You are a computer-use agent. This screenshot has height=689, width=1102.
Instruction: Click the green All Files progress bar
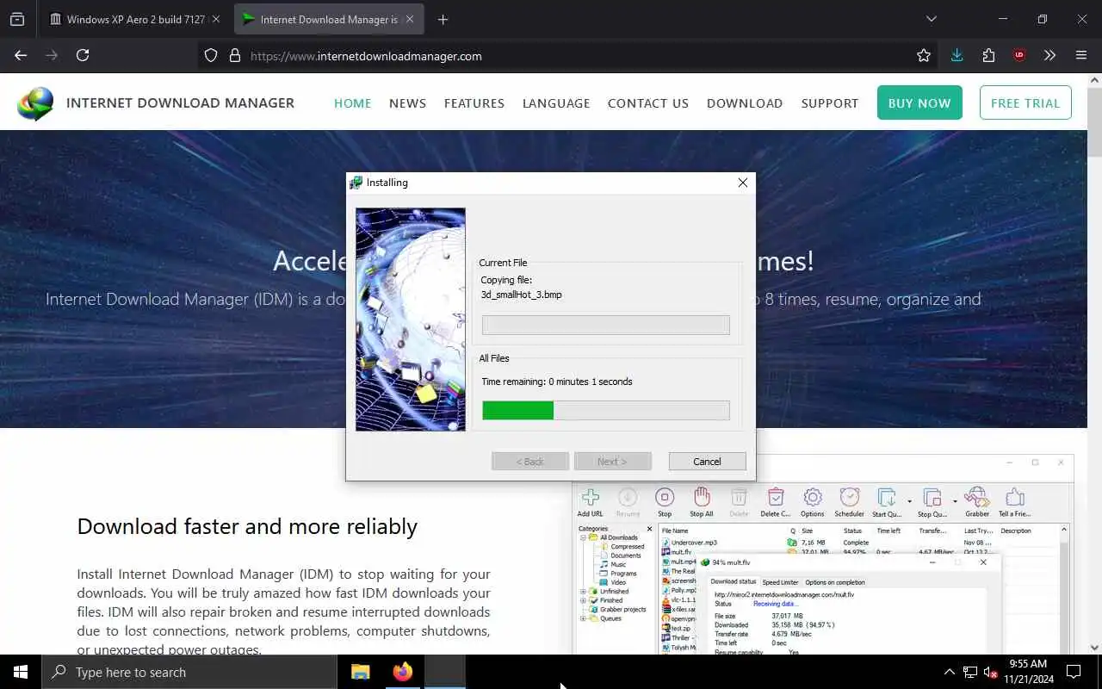606,410
